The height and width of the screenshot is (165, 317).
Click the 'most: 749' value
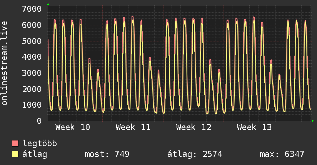107,154
